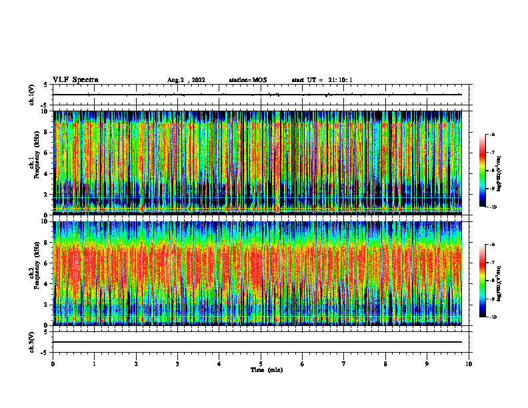Click the "ch.1(V)" waveform axis label
Screen dimensions: 528x408
click(32, 95)
